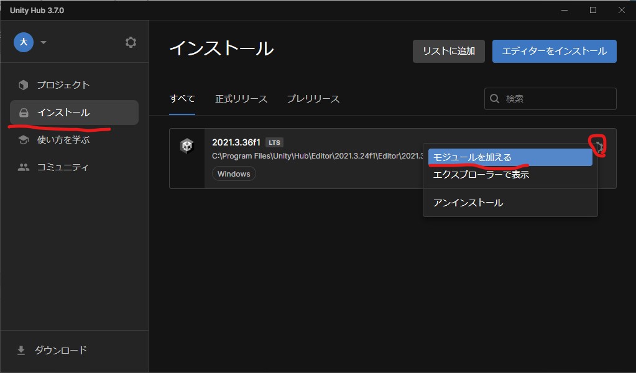The width and height of the screenshot is (636, 373).
Task: Click the Community people icon
Action: [x=24, y=167]
